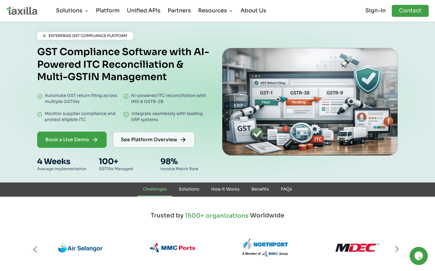
Task: Click the Sign-In link
Action: coord(375,11)
